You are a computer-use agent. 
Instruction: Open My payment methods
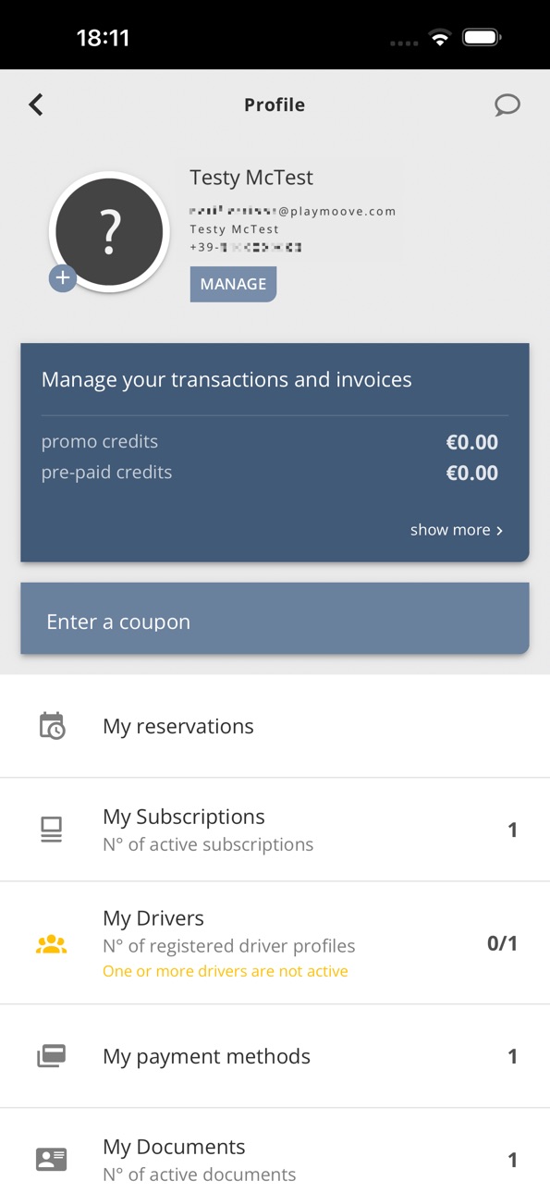(x=275, y=1056)
